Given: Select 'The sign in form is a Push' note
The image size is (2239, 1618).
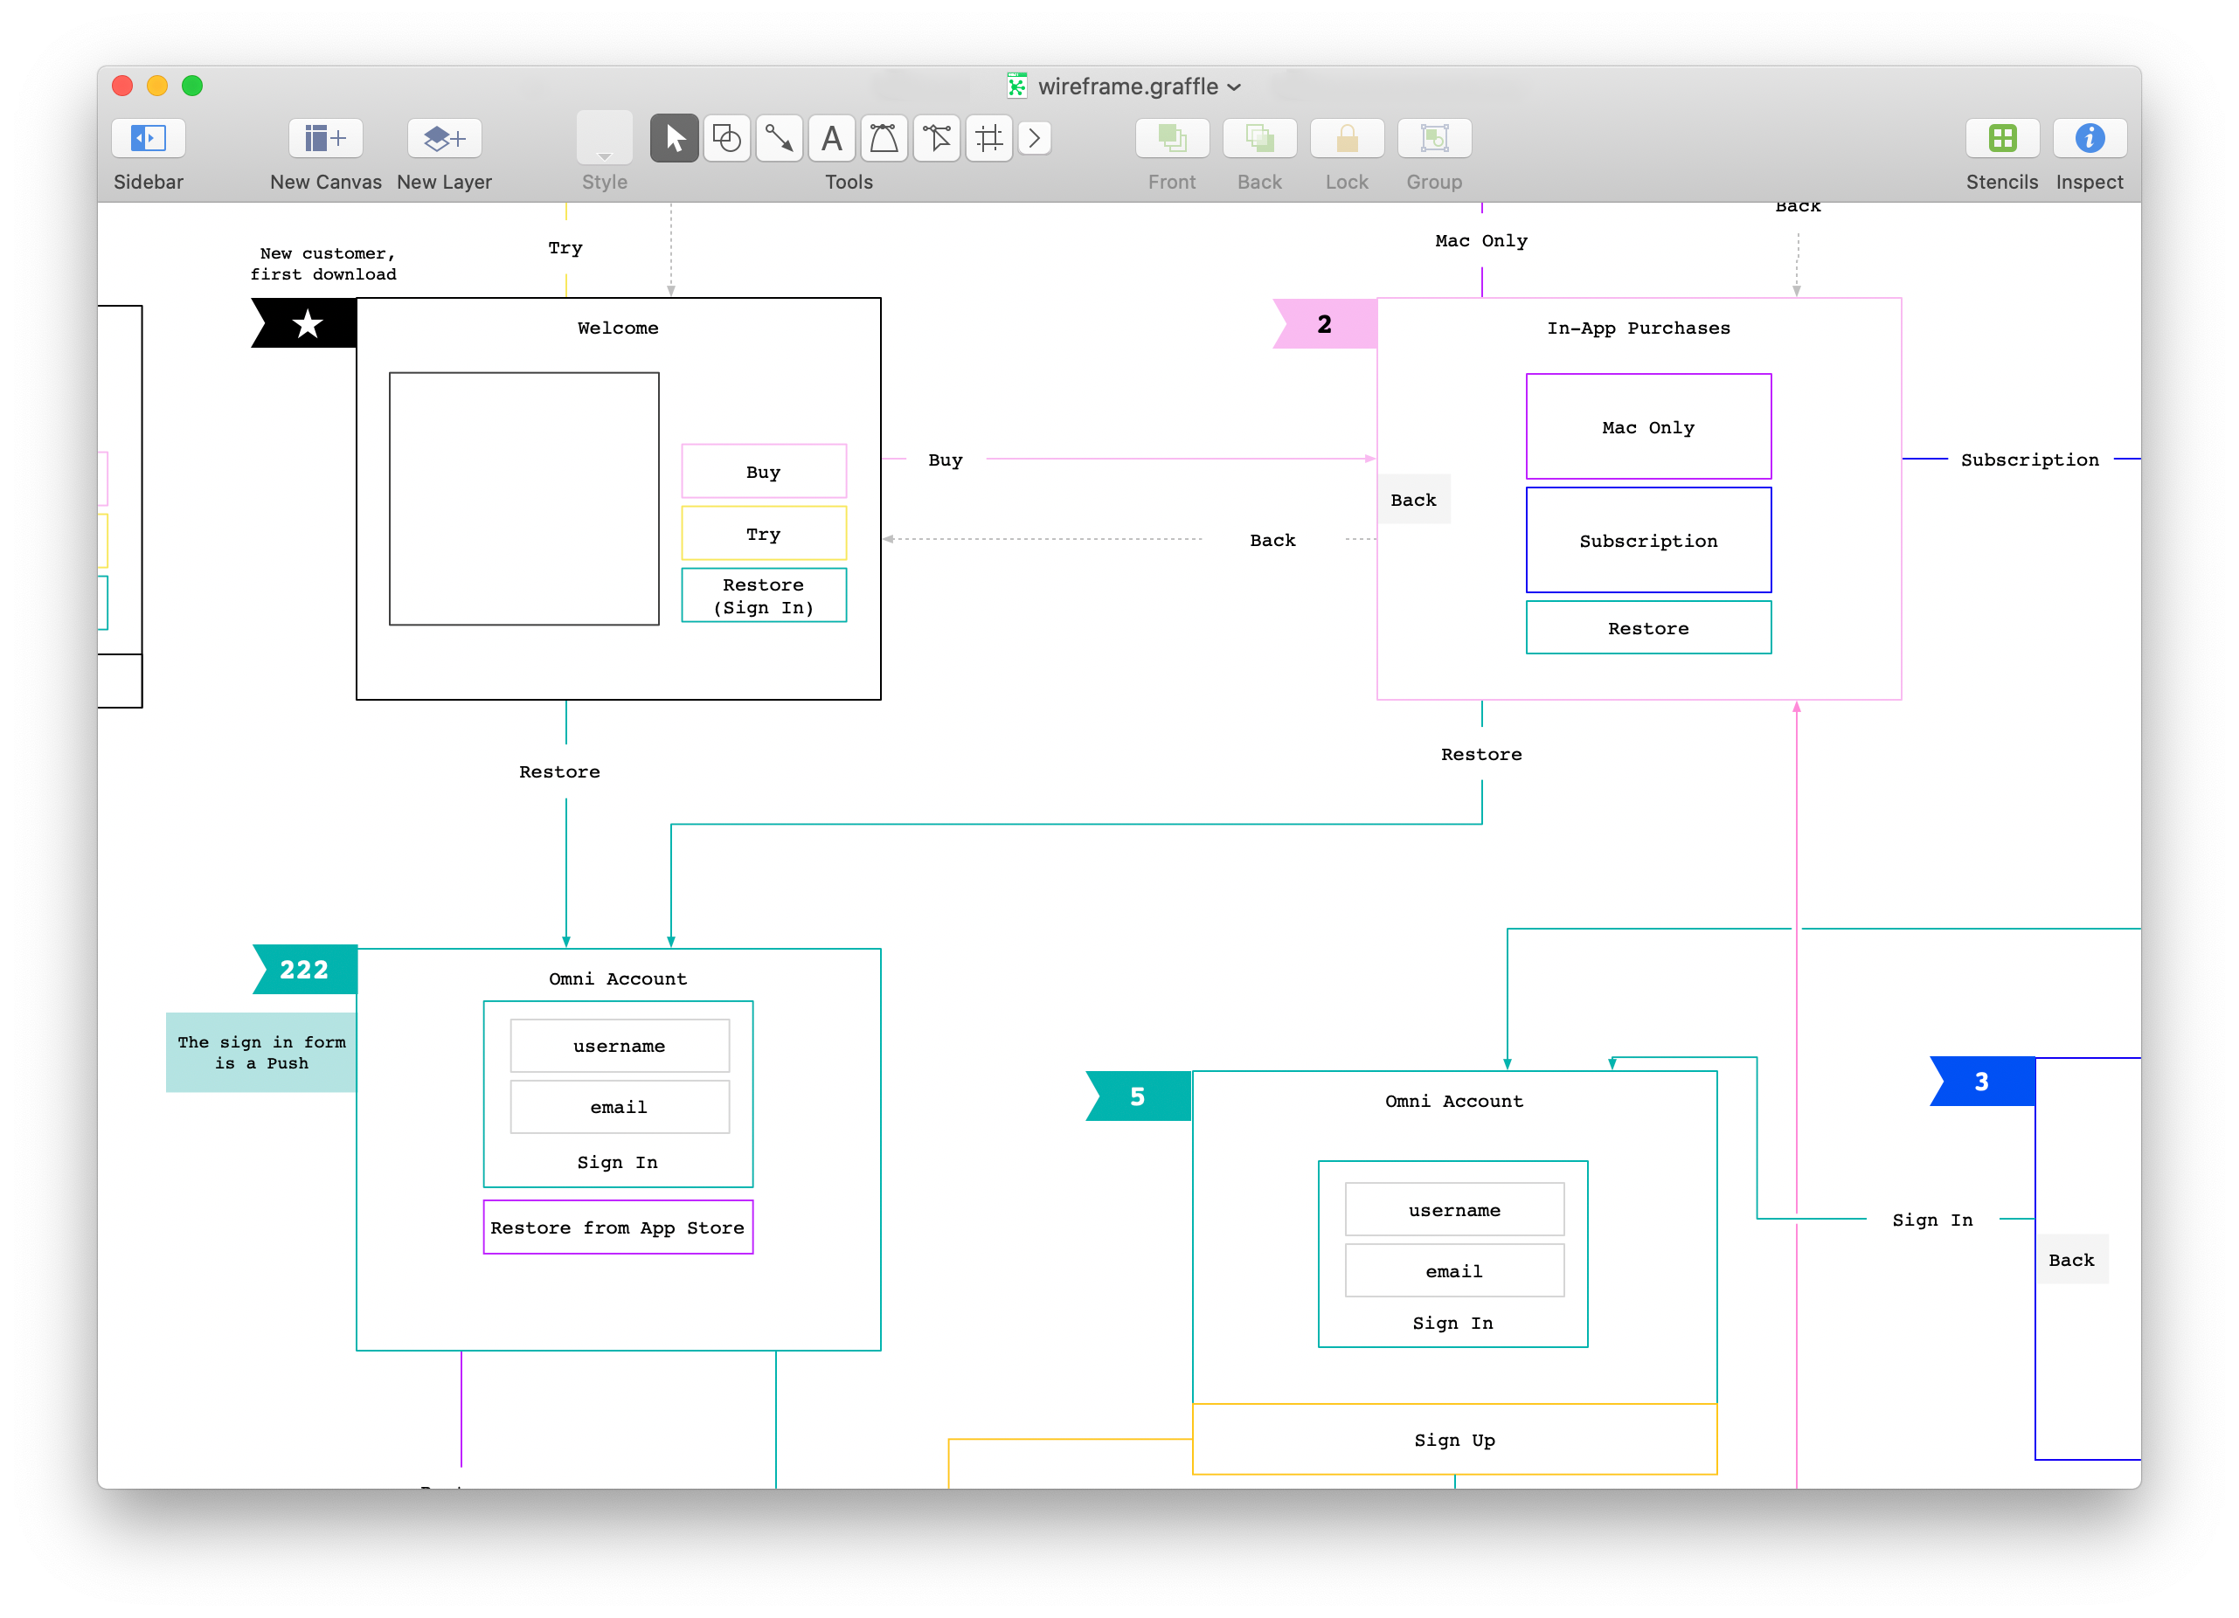Looking at the screenshot, I should (x=261, y=1053).
